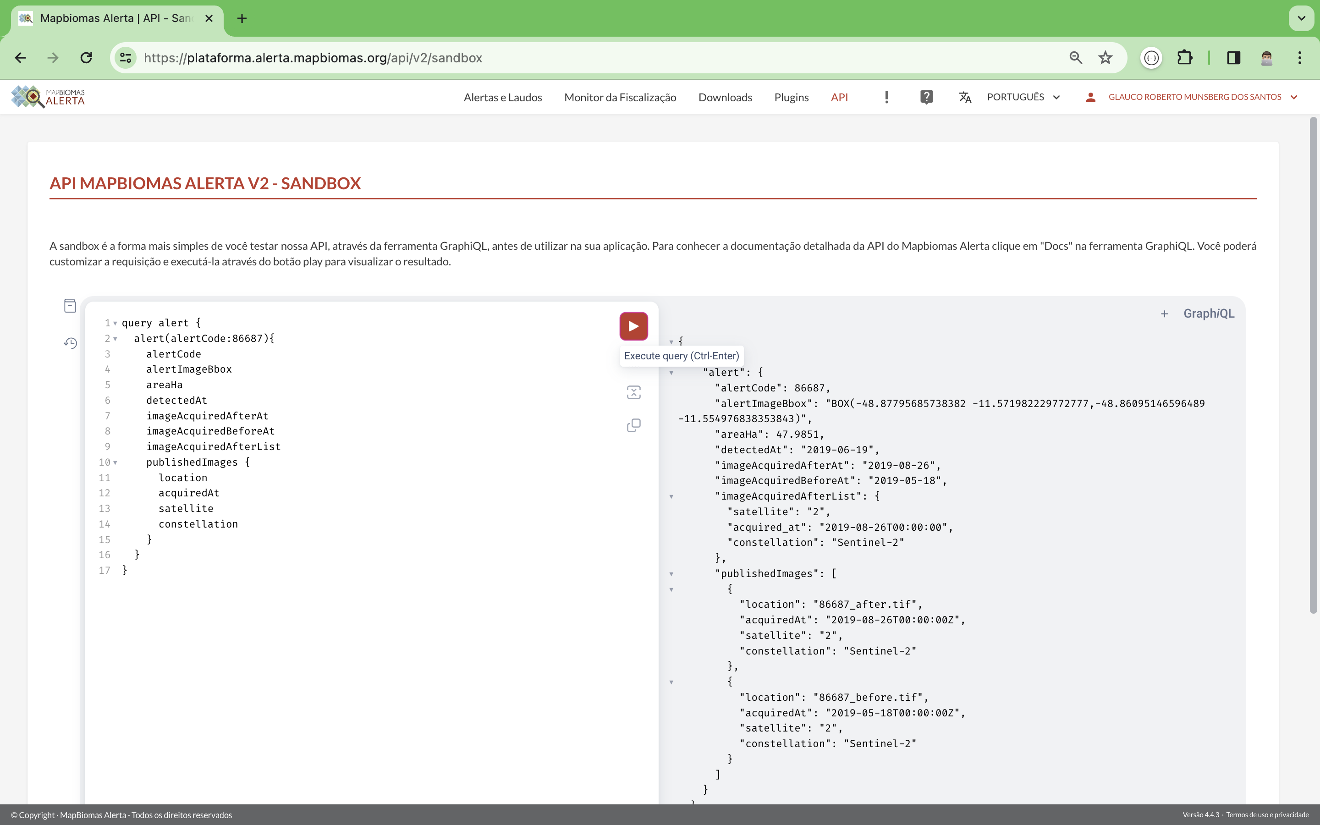The height and width of the screenshot is (825, 1320).
Task: Open Alertas e Laudos menu item
Action: click(502, 97)
